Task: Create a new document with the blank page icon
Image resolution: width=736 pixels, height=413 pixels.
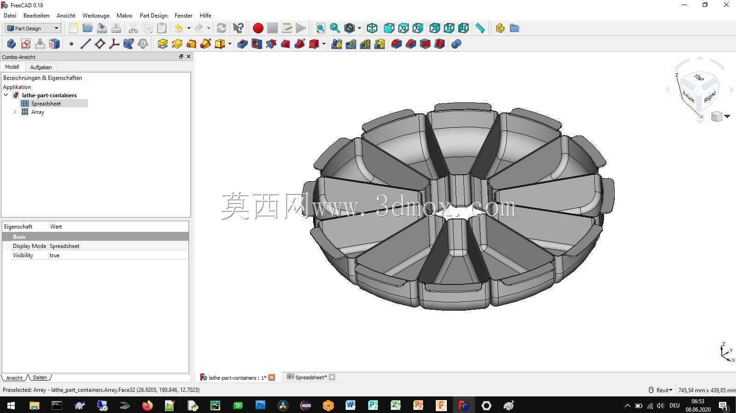Action: click(73, 28)
